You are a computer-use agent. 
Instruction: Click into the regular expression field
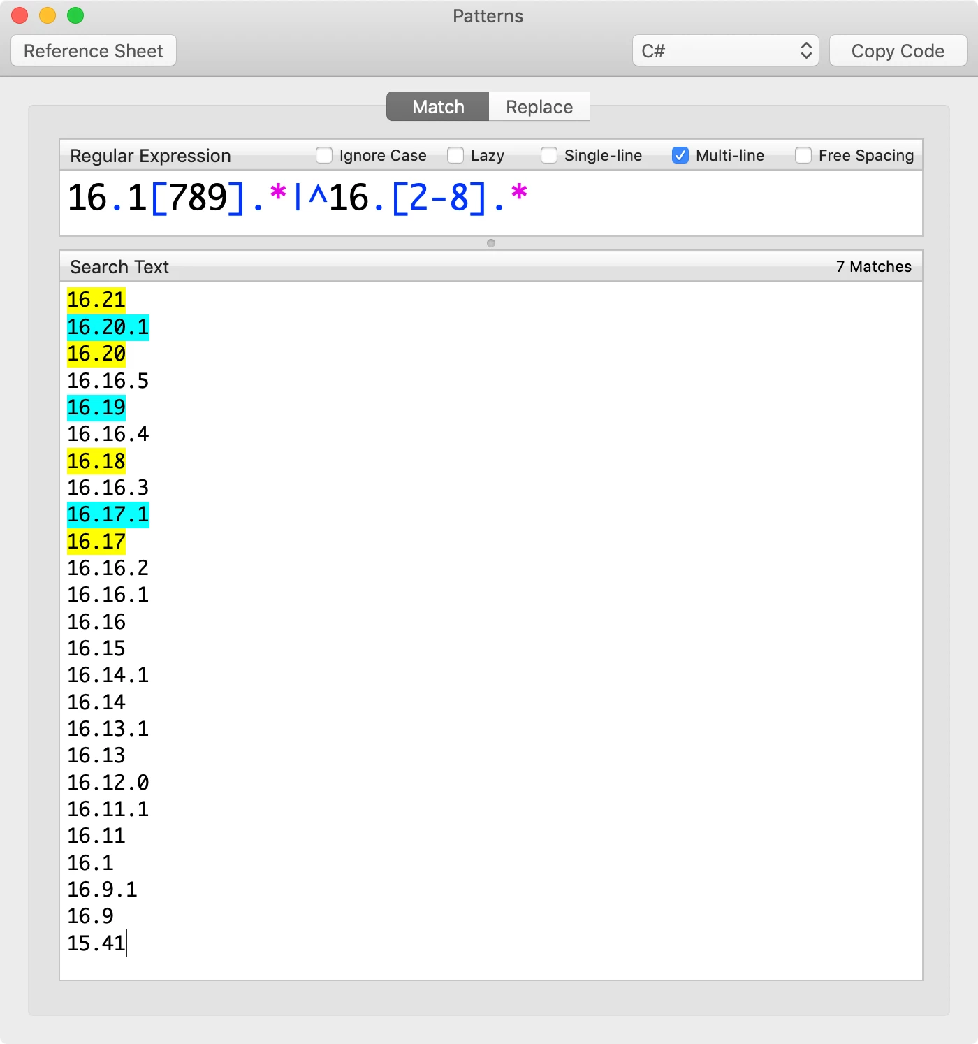point(491,203)
